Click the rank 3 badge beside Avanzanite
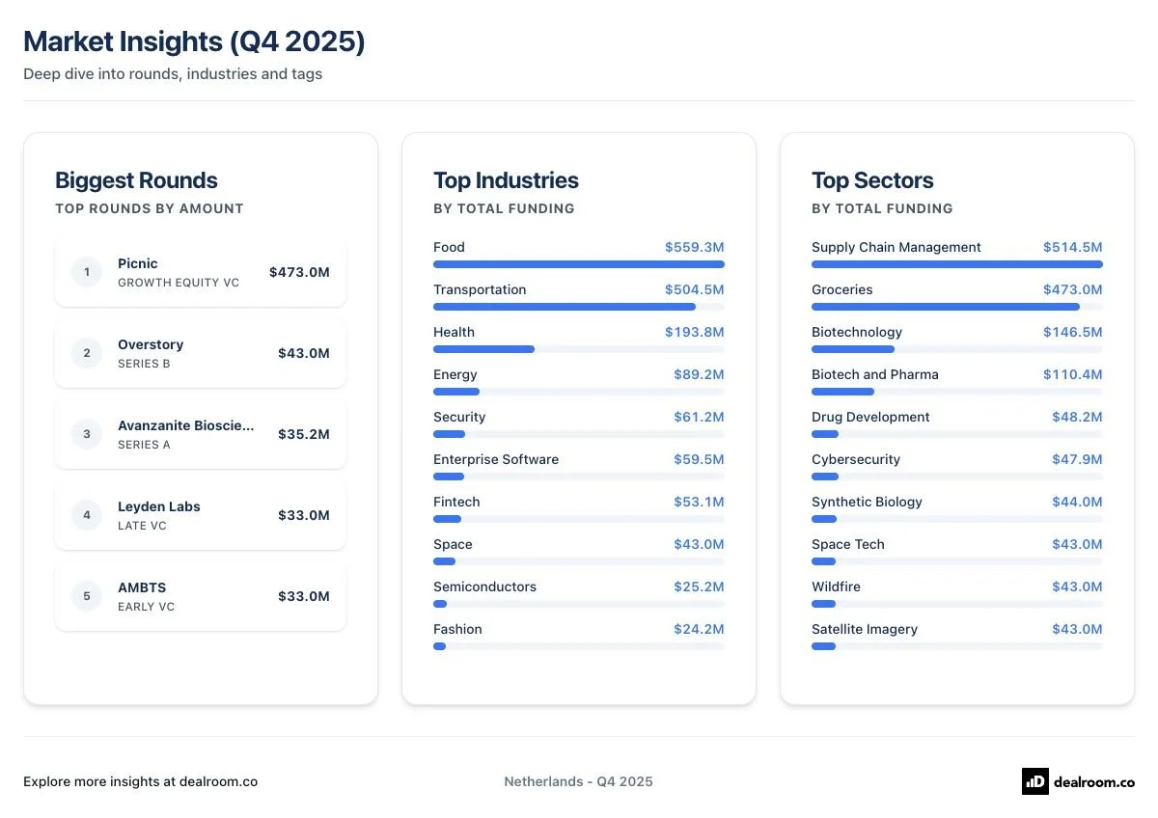This screenshot has height=818, width=1158. pos(86,434)
